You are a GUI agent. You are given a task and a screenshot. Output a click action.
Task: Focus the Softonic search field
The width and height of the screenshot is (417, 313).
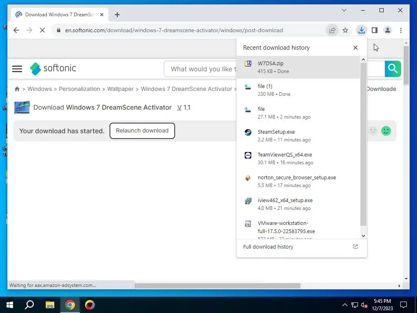click(200, 69)
